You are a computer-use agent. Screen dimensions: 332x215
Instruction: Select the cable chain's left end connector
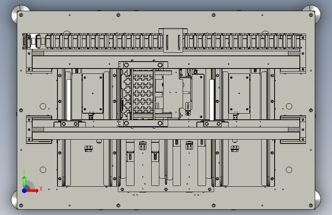pos(32,41)
